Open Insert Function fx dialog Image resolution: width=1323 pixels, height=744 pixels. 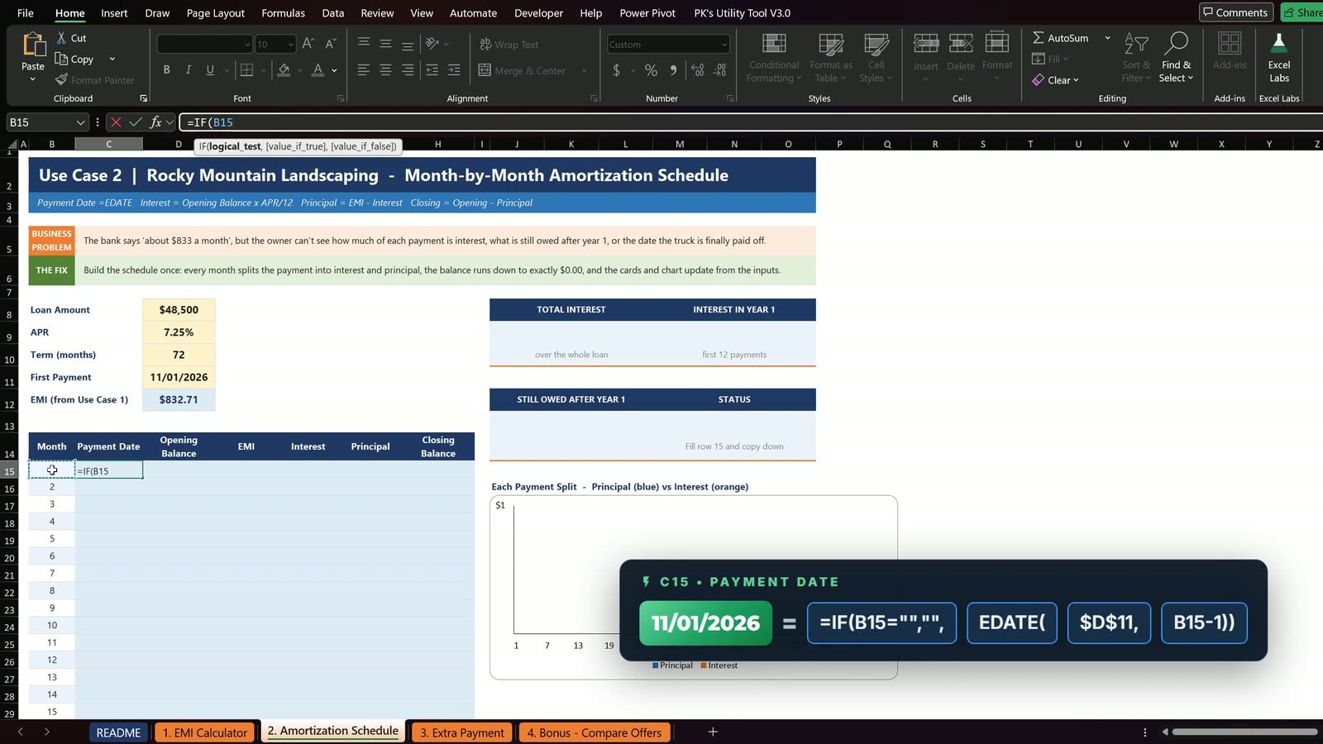coord(155,122)
